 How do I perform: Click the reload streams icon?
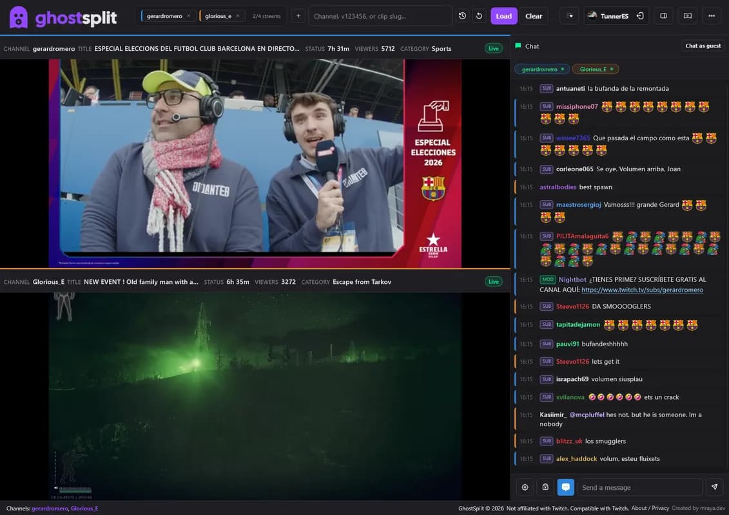478,15
